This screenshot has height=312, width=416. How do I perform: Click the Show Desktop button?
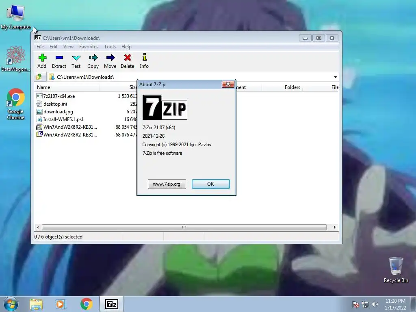click(x=413, y=304)
